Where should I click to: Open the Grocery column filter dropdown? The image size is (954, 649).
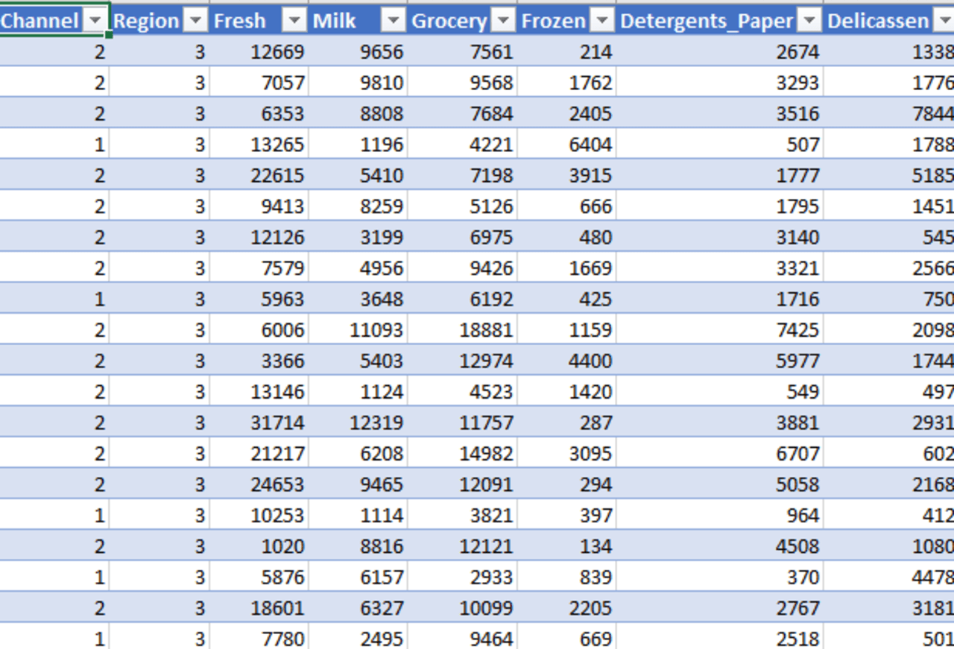point(503,21)
